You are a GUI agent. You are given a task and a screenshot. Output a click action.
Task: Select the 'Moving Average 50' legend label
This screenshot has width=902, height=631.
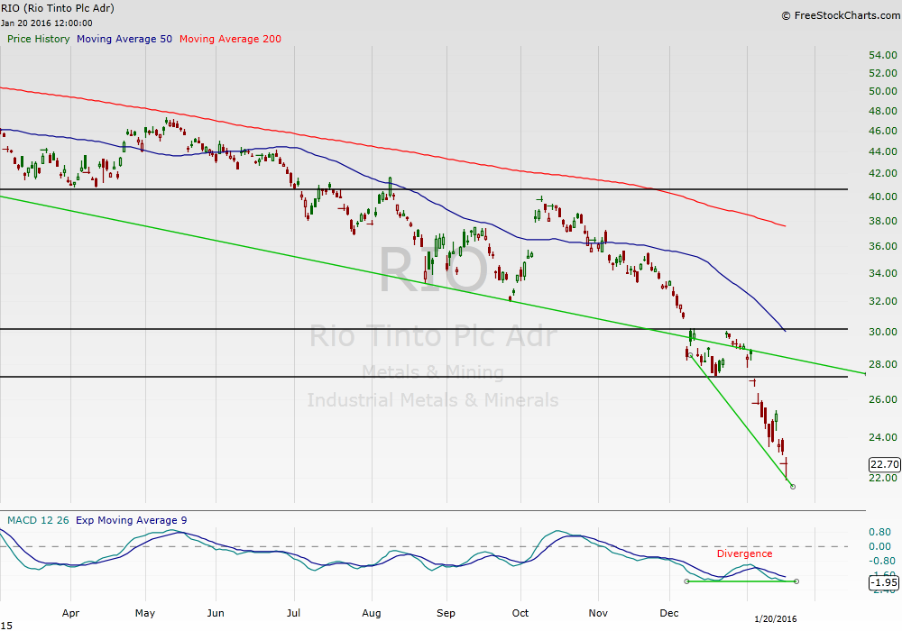pos(124,39)
